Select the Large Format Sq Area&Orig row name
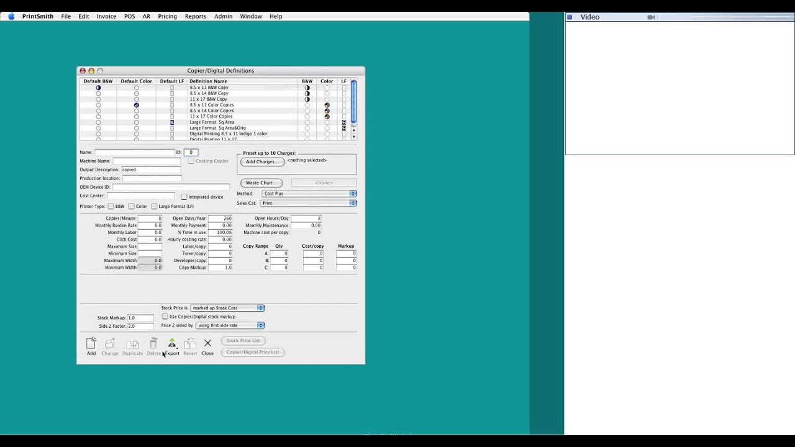The image size is (795, 447). [x=217, y=128]
